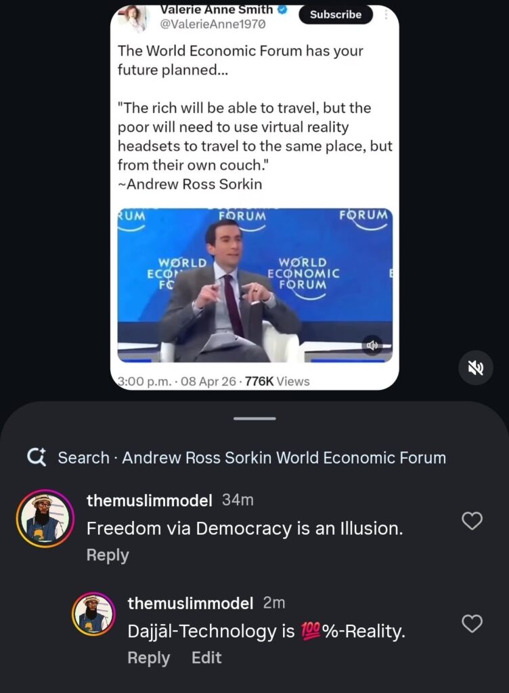Open Valerie Anne Smith's profile picture
Viewport: 509px width, 693px height.
click(x=133, y=16)
